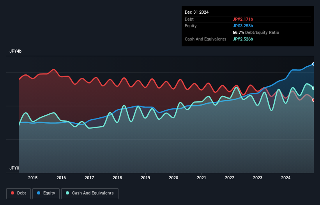Viewport: 320px width, 205px height.
Task: Toggle the Equity legend button
Action: click(x=46, y=193)
